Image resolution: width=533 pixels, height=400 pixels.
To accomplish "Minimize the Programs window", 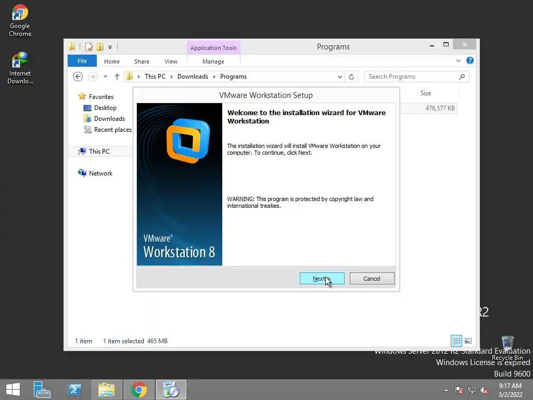I will point(432,45).
